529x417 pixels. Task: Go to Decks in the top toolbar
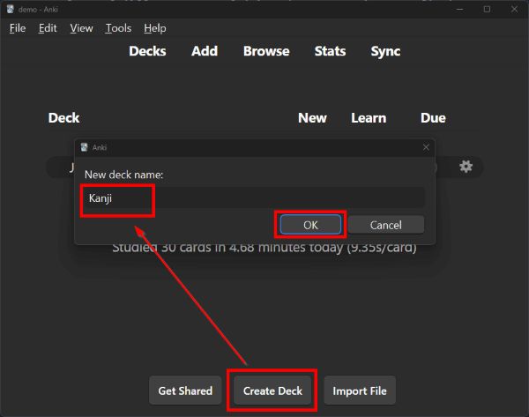147,51
